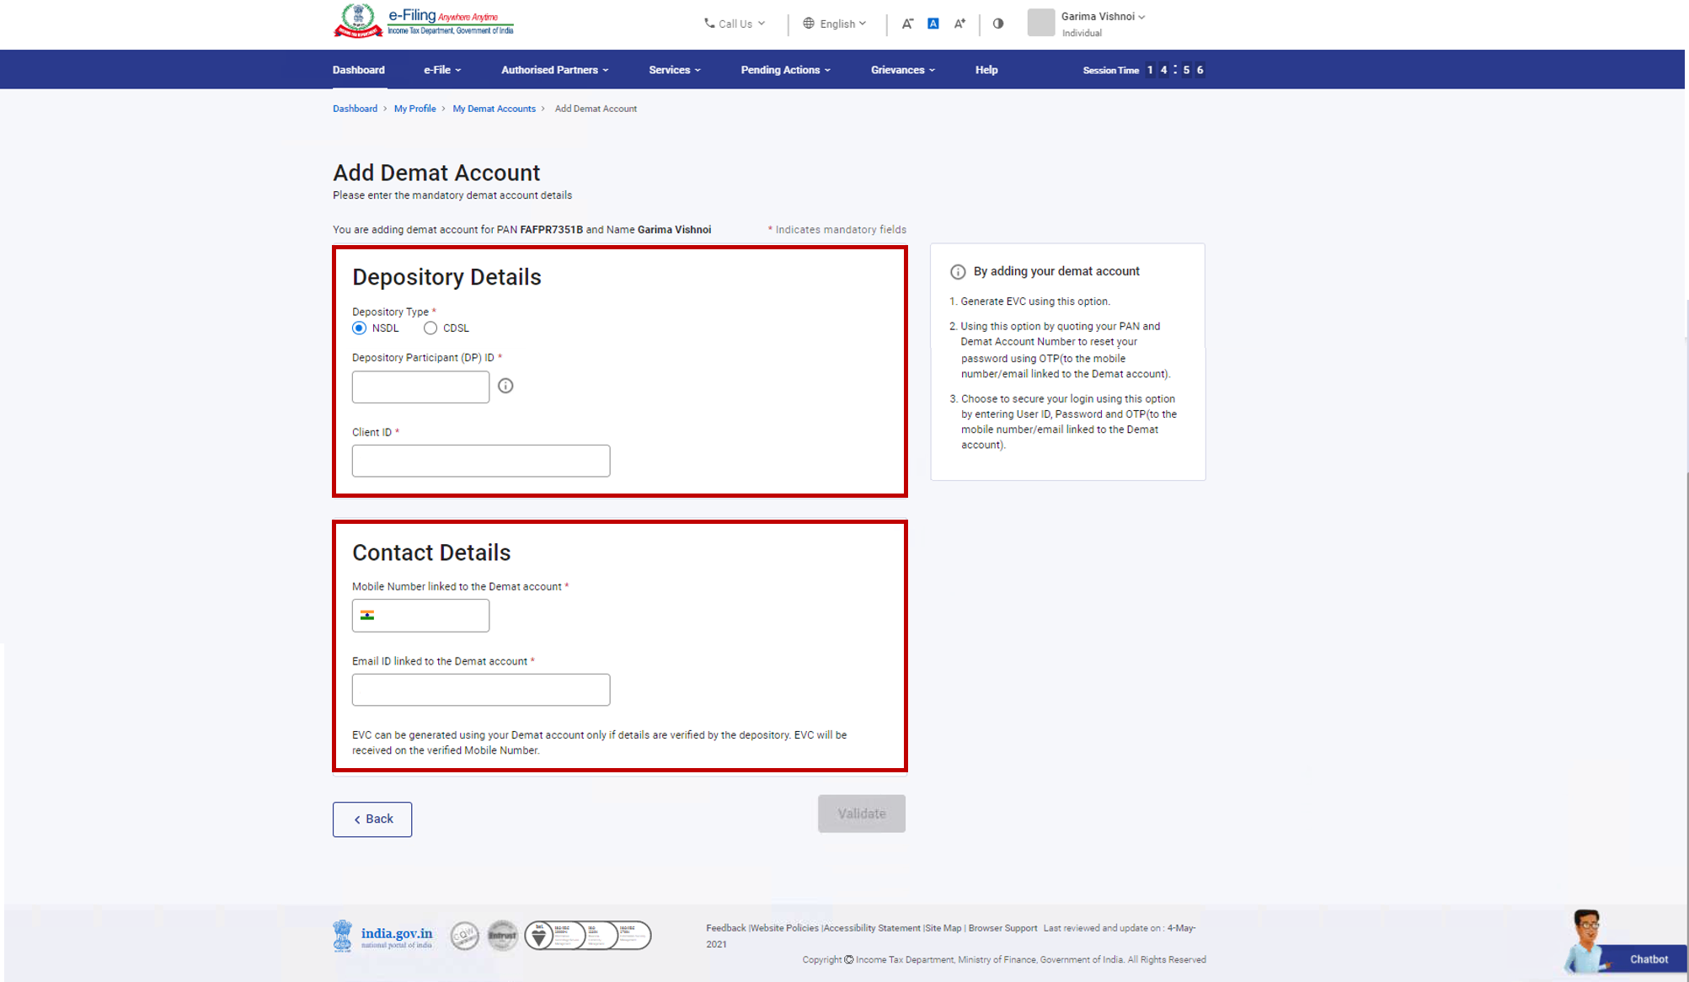Screen dimensions: 1689x982
Task: Select the increase font size icon
Action: 959,24
